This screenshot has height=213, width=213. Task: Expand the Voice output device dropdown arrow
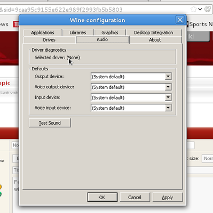pyautogui.click(x=168, y=87)
